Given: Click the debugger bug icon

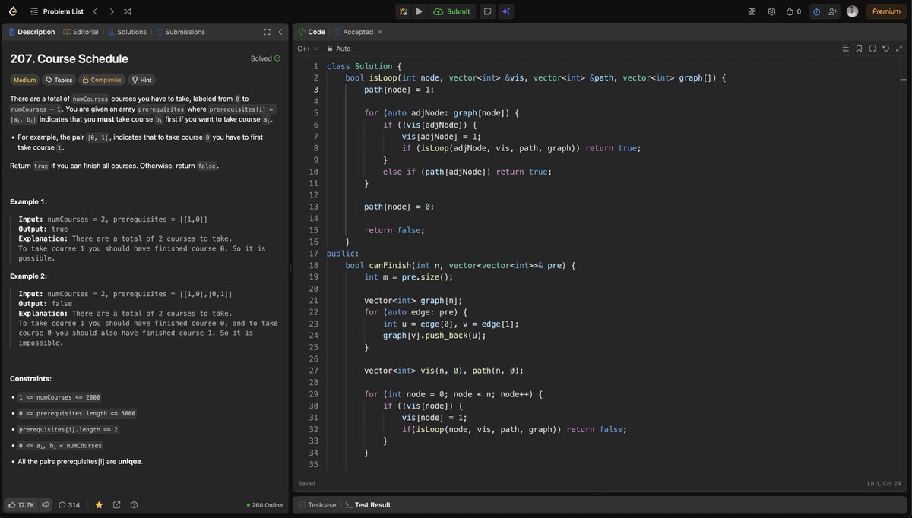Looking at the screenshot, I should 404,11.
